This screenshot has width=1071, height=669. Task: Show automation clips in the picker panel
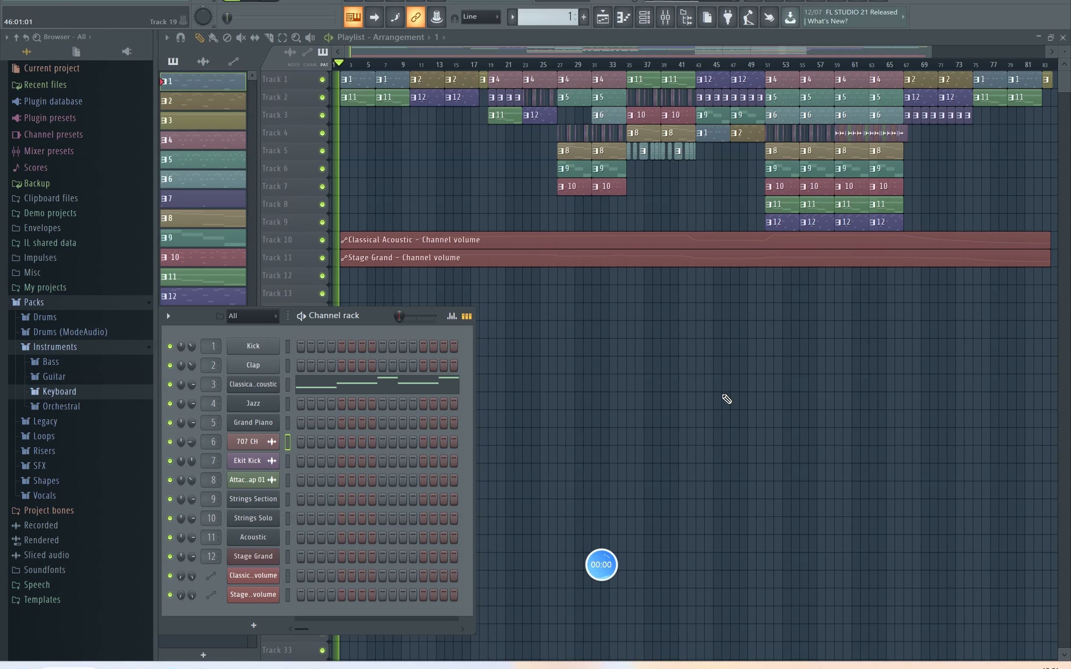coord(233,62)
